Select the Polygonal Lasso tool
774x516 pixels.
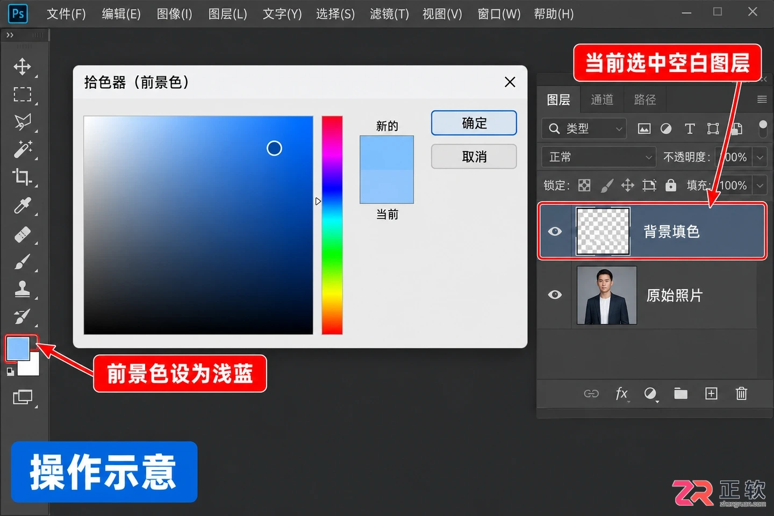22,122
